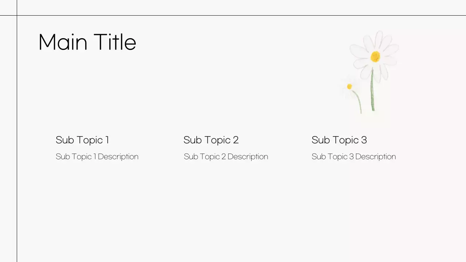This screenshot has width=466, height=262.
Task: Click the word "Title" in the heading
Action: point(115,42)
